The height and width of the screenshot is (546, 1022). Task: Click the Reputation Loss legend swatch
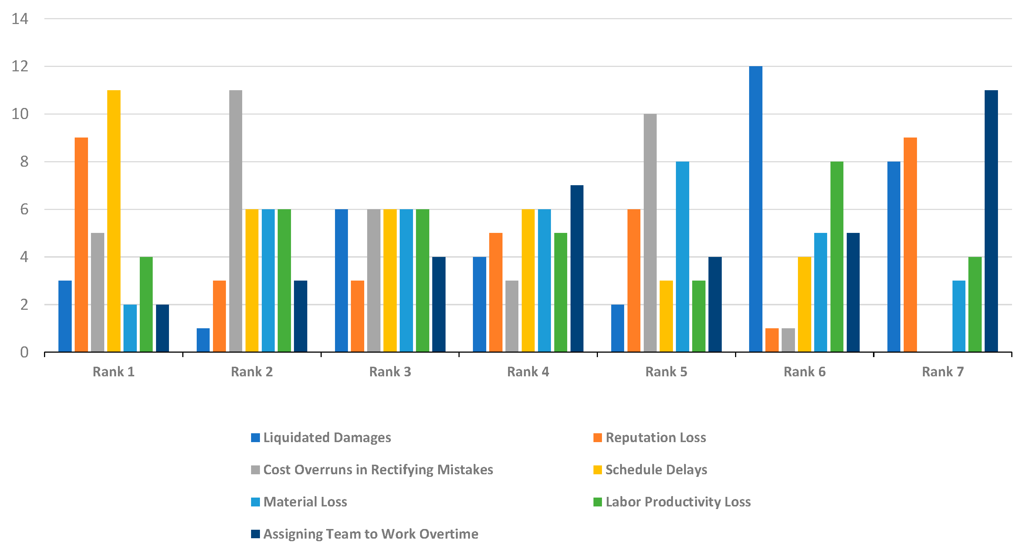(598, 438)
